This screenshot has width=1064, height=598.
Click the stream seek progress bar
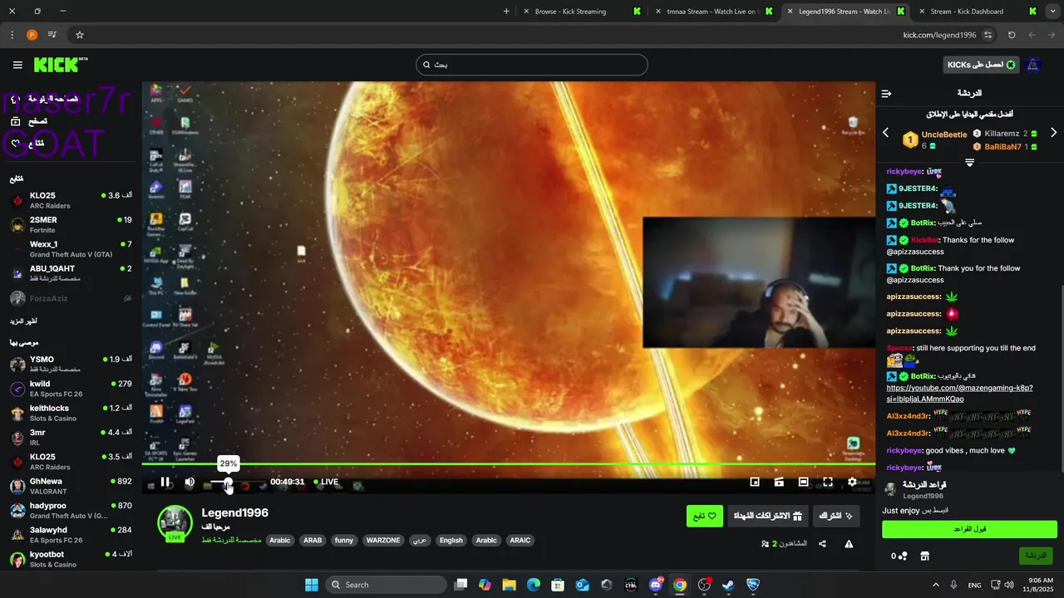coord(508,464)
